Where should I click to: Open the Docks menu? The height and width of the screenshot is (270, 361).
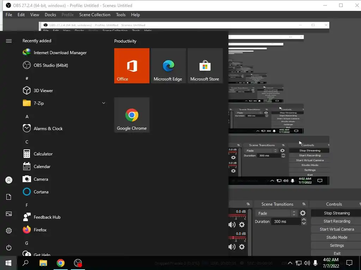50,15
